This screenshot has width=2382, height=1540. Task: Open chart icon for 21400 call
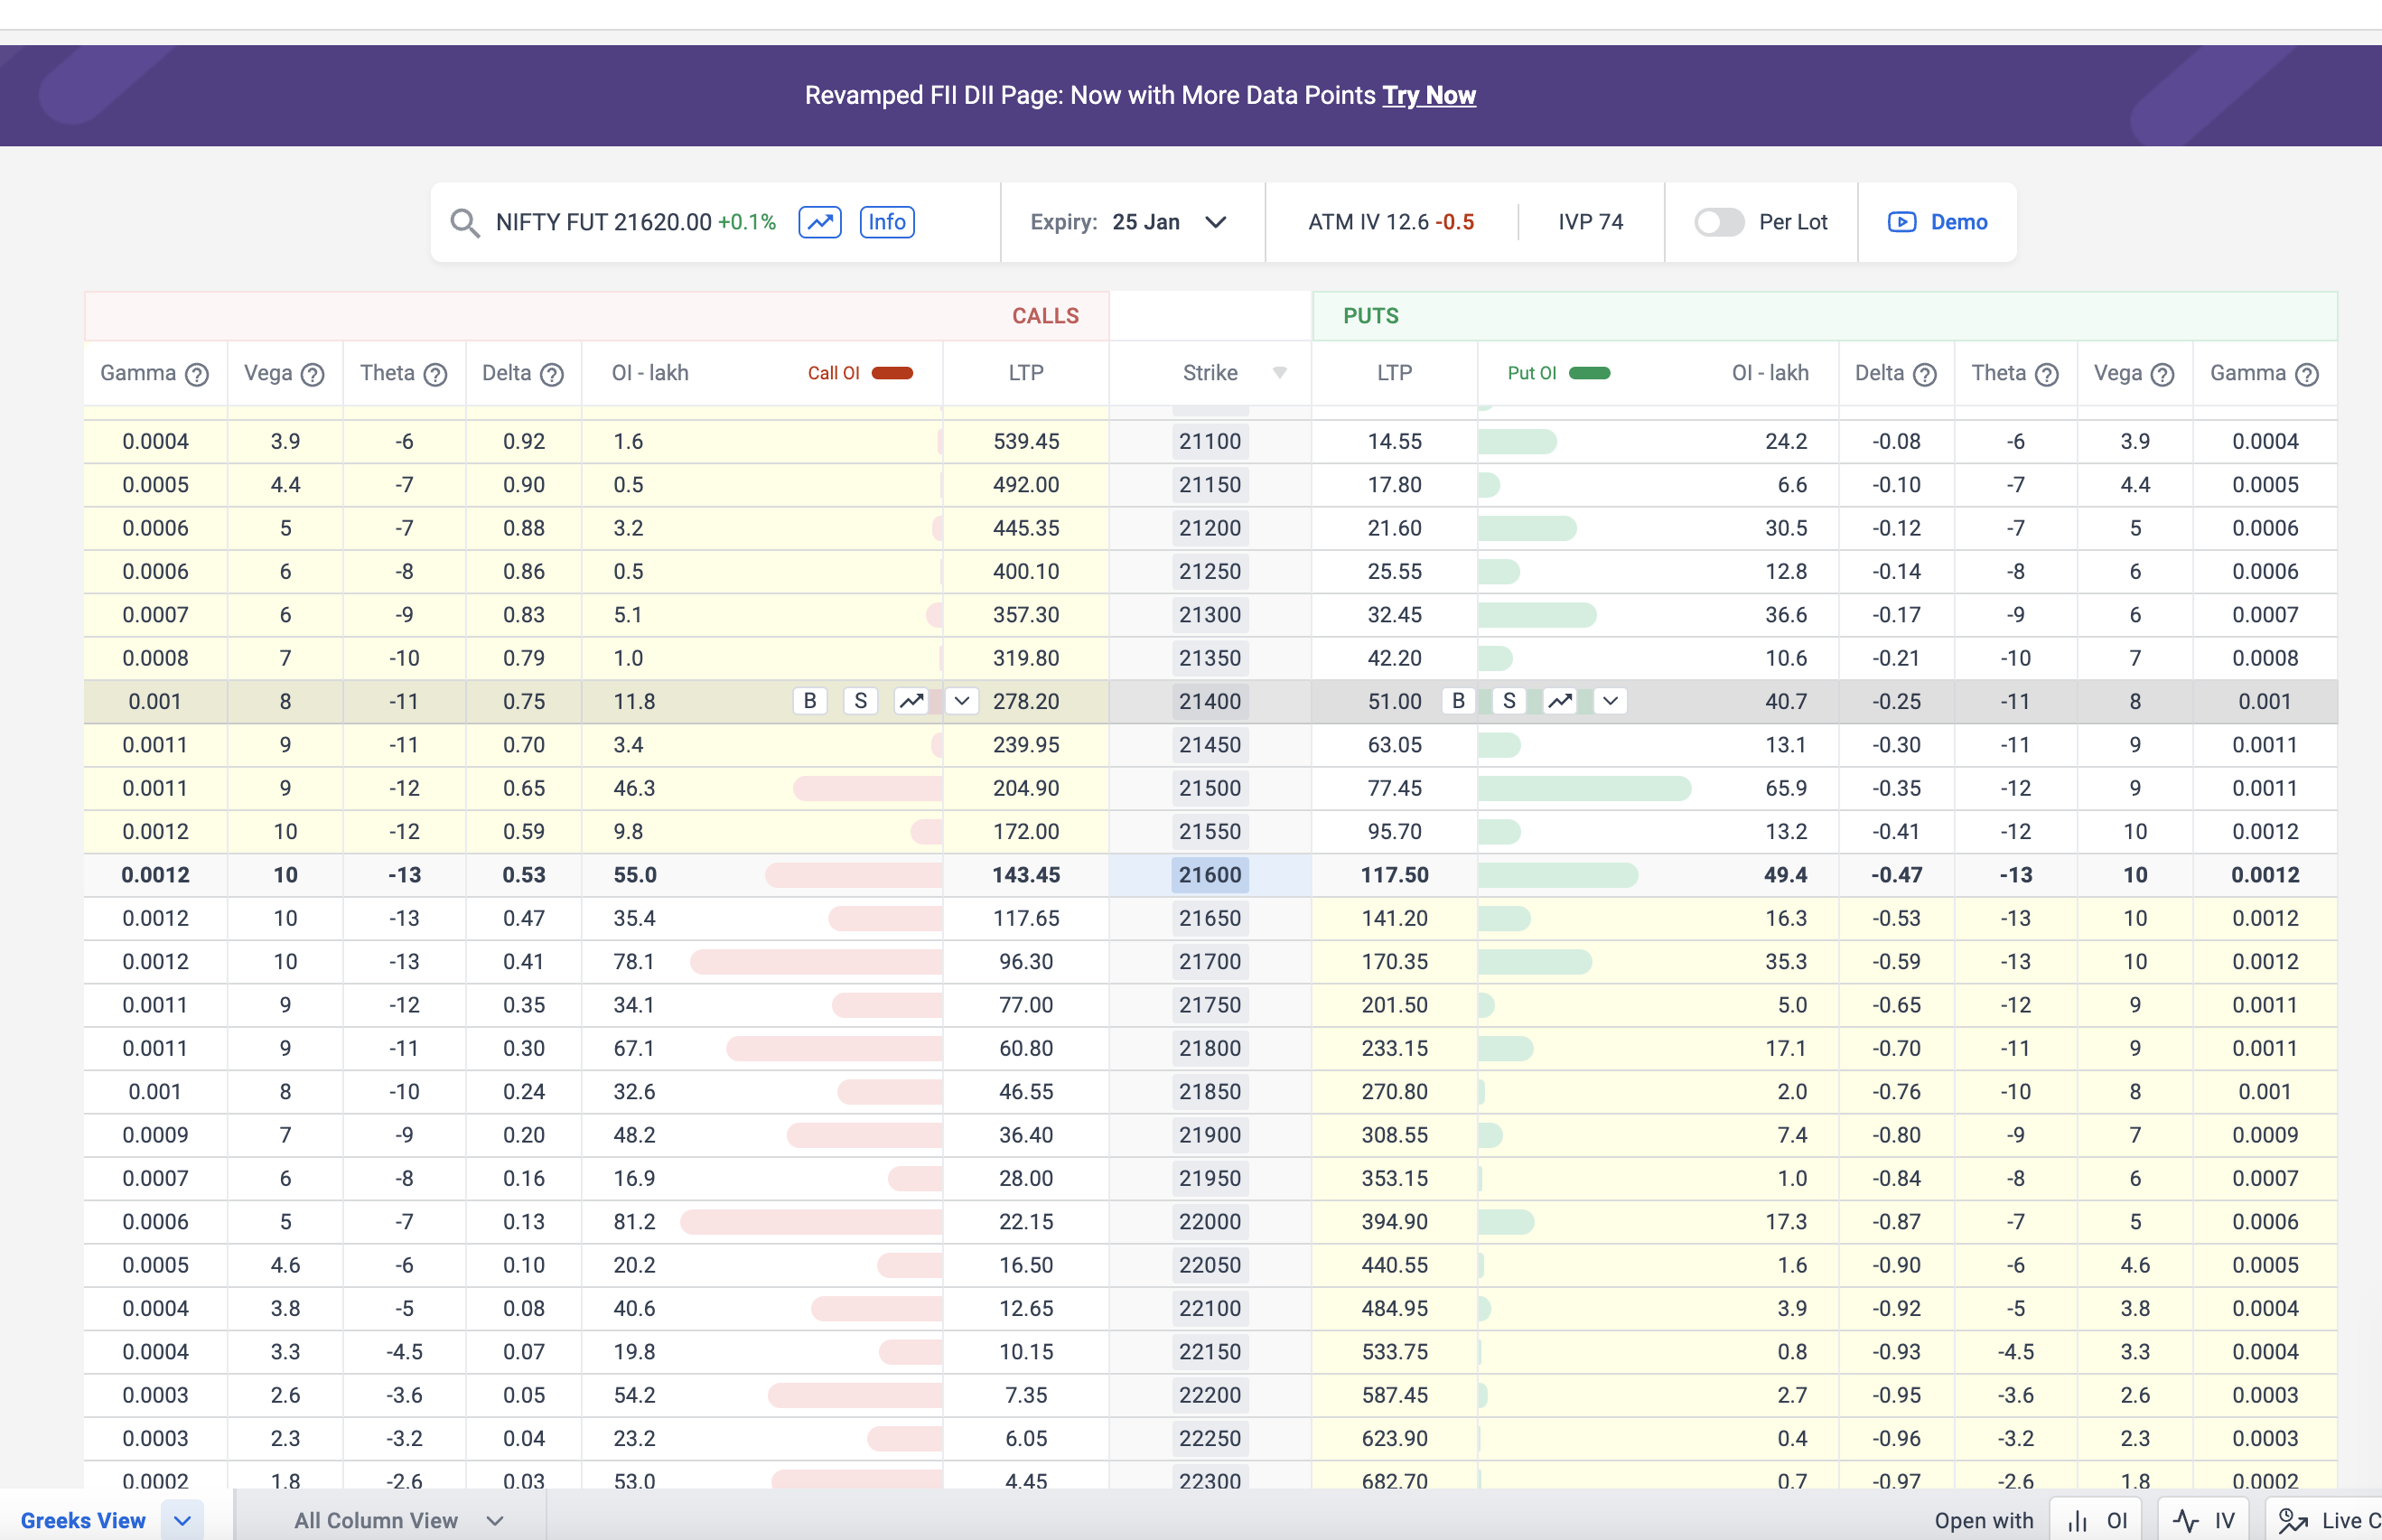click(x=911, y=701)
